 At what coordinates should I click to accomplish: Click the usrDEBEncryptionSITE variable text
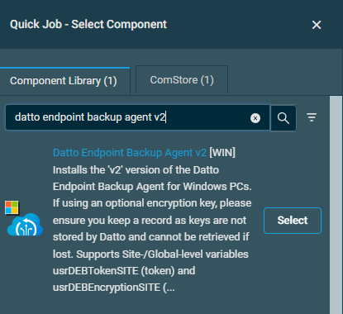click(107, 288)
